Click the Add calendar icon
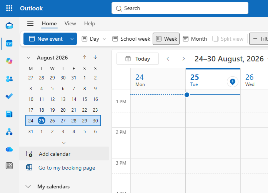The height and width of the screenshot is (193, 268). click(x=29, y=154)
